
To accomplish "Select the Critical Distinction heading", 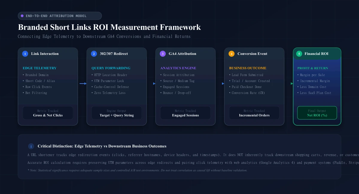I will (x=102, y=146).
